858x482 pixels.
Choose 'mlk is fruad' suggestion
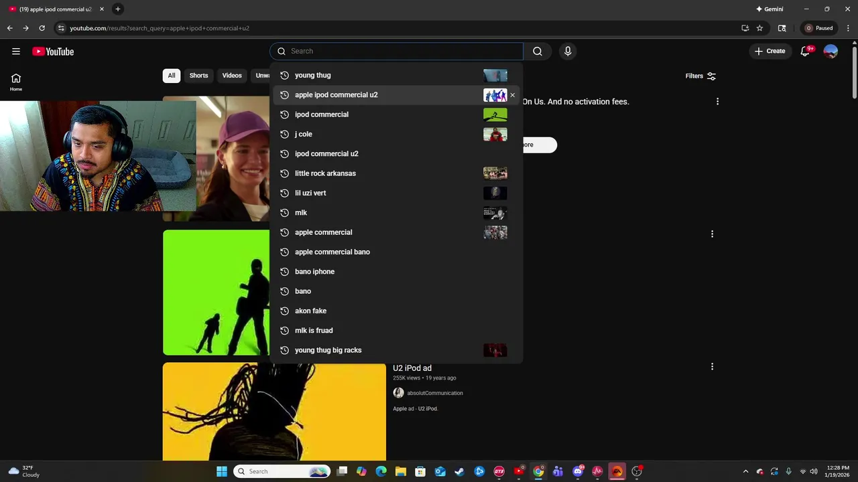(397, 331)
